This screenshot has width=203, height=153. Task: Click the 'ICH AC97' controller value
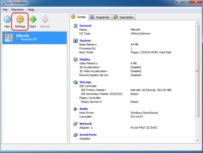coord(137,117)
